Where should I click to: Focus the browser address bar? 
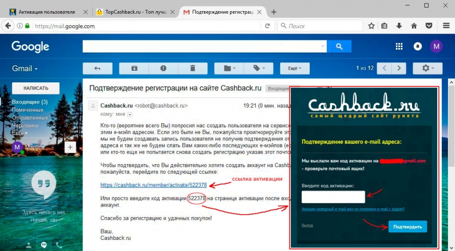point(147,26)
